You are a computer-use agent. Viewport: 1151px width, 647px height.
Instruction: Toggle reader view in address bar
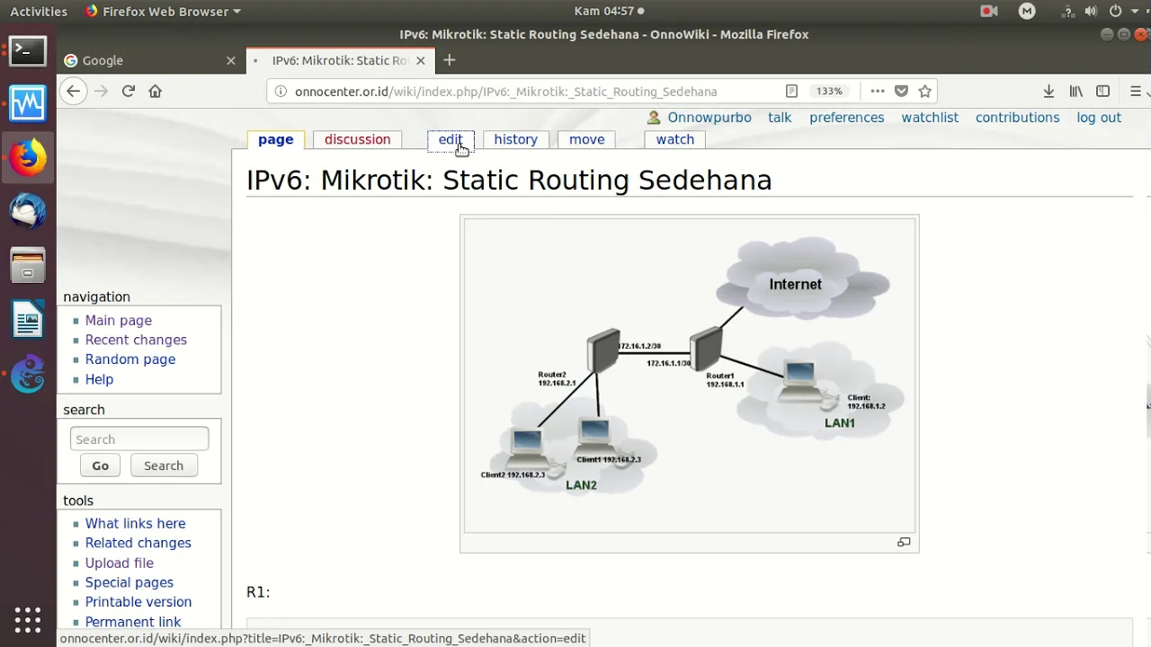point(791,91)
